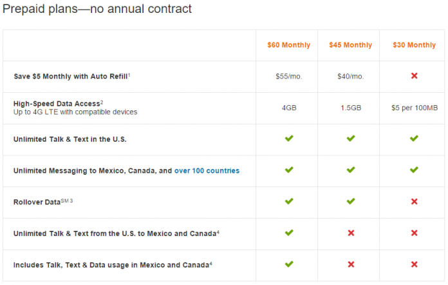
Task: Click green checkmark for $60 usage in Mexico and Canada
Action: pos(289,264)
